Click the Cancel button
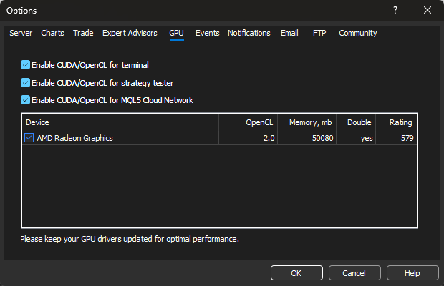This screenshot has height=286, width=444. click(354, 273)
